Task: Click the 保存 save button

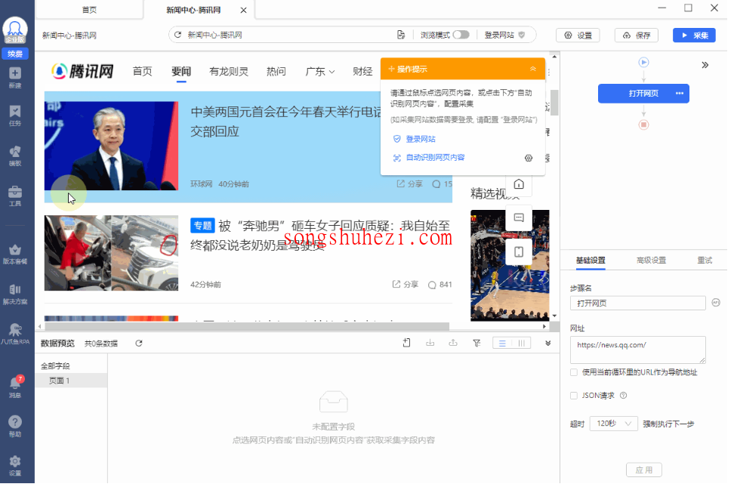Action: pos(637,35)
